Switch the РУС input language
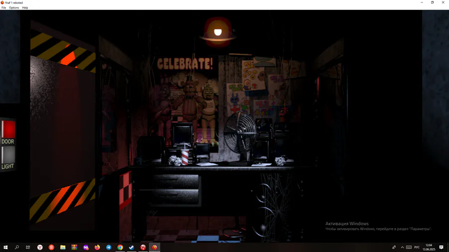The image size is (449, 252). tap(417, 248)
